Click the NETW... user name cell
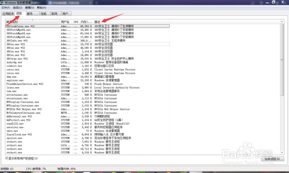The height and width of the screenshot is (173, 289). (66, 113)
